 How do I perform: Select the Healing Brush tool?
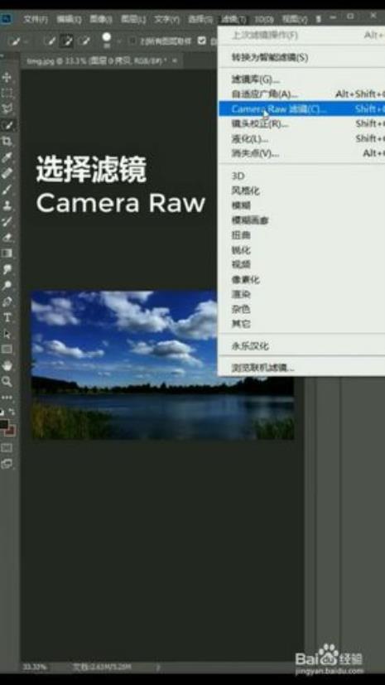click(x=7, y=173)
